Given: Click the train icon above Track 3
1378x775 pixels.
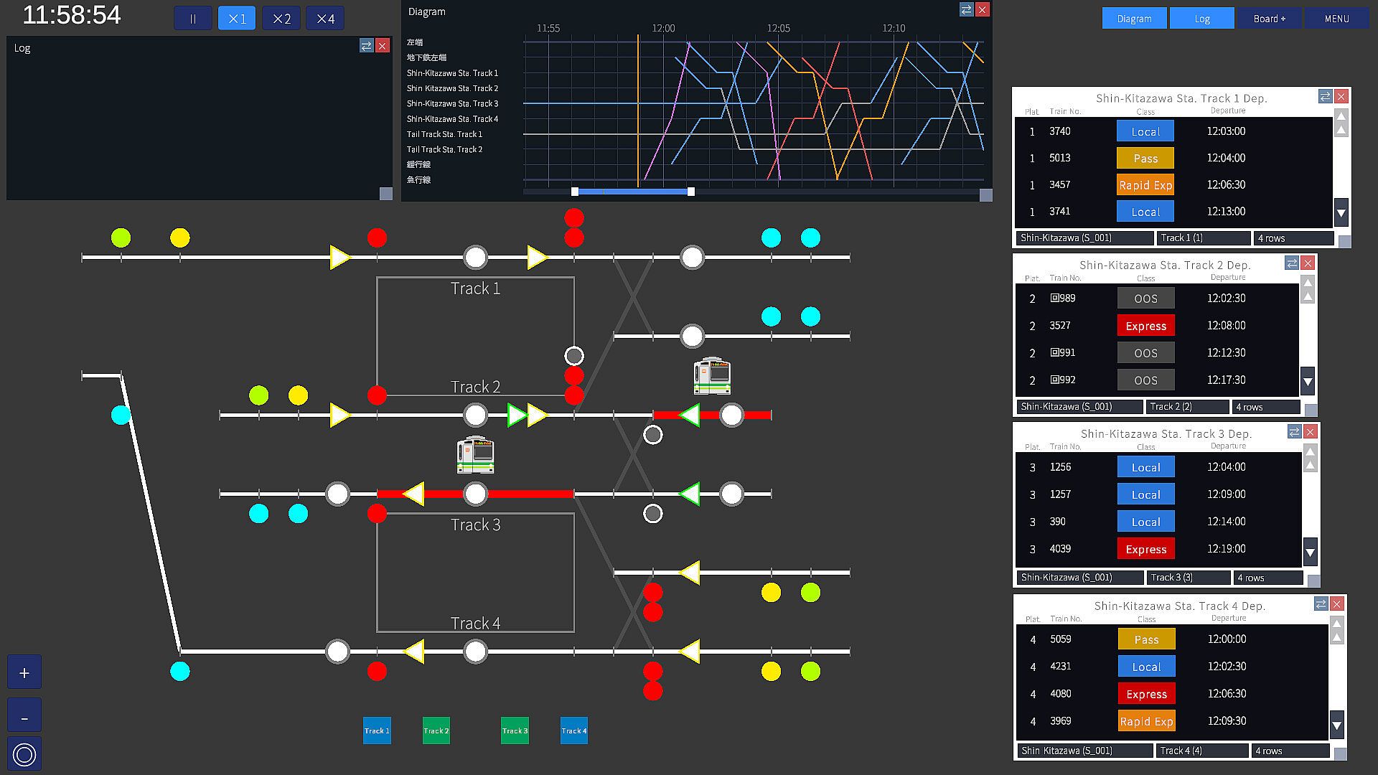Looking at the screenshot, I should pos(475,455).
